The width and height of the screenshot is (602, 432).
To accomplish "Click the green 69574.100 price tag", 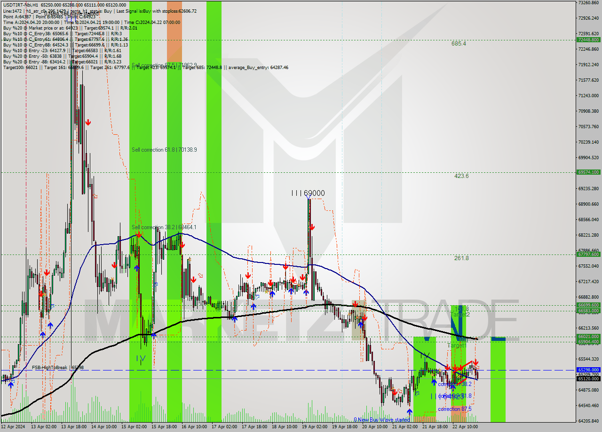I will click(x=588, y=172).
